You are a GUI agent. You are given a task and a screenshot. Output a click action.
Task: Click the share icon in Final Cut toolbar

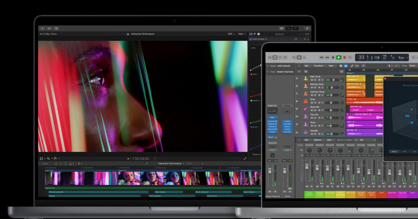307,28
